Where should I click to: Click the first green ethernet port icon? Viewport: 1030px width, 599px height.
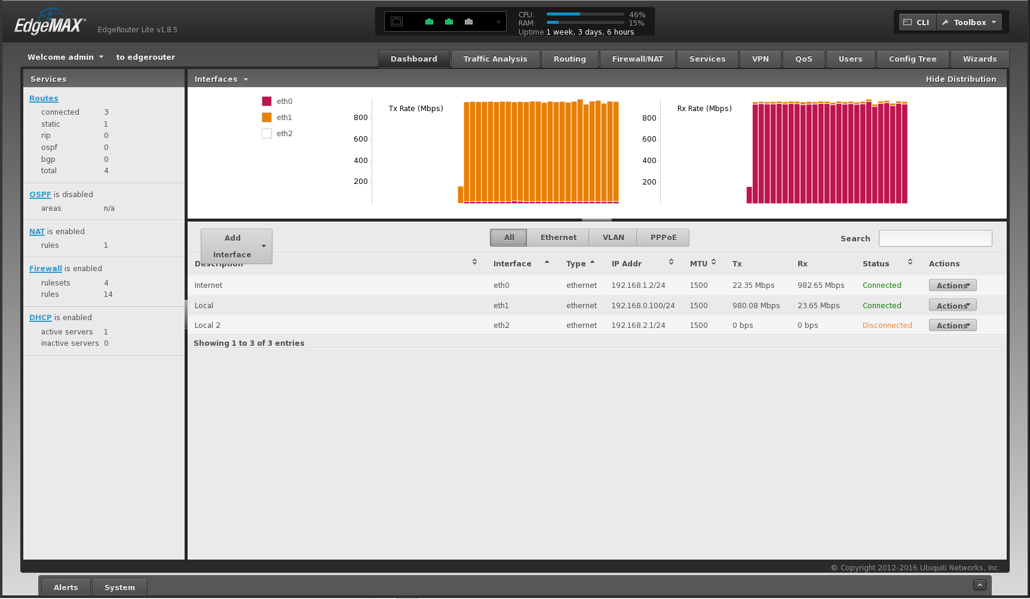click(429, 22)
